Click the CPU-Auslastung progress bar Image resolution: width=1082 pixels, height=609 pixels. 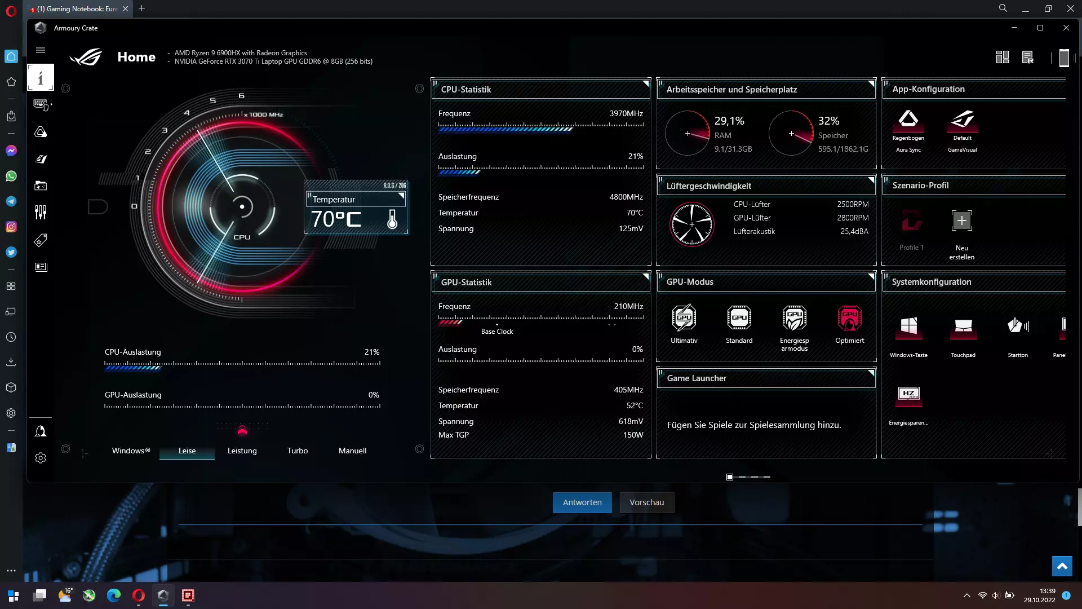242,367
